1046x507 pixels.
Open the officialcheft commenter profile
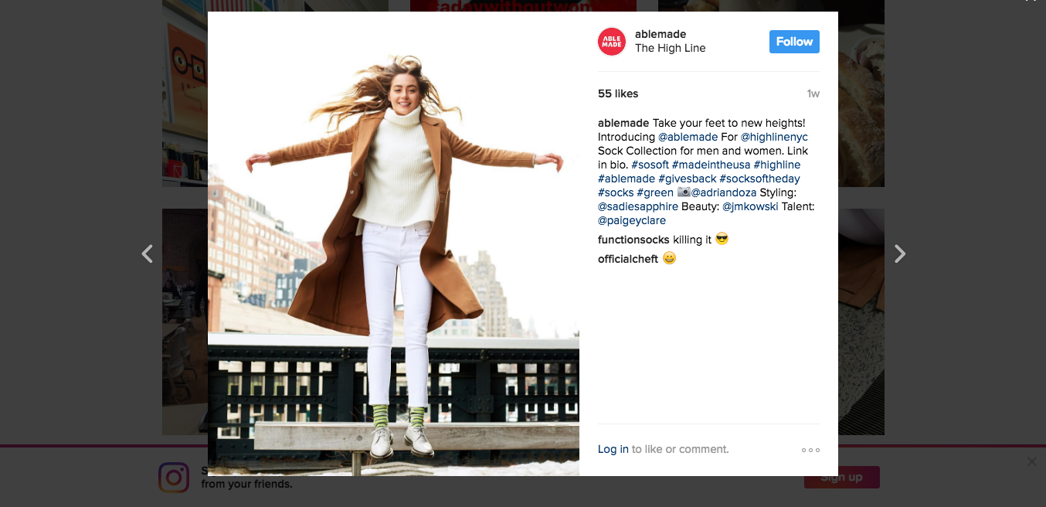pyautogui.click(x=628, y=259)
